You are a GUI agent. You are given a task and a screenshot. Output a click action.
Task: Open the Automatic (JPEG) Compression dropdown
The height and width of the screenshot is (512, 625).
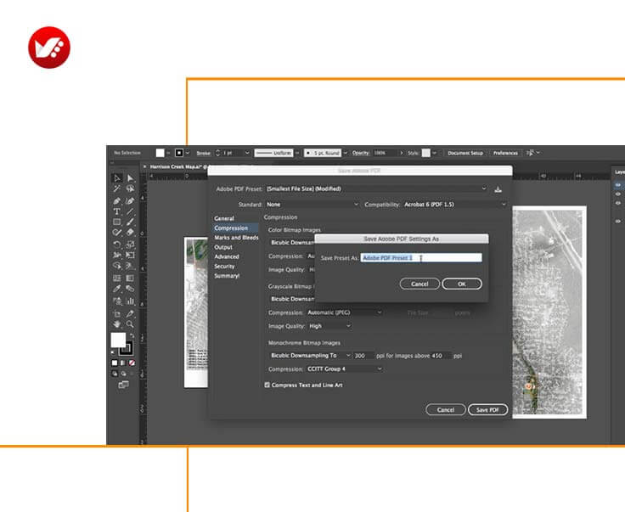tap(345, 312)
